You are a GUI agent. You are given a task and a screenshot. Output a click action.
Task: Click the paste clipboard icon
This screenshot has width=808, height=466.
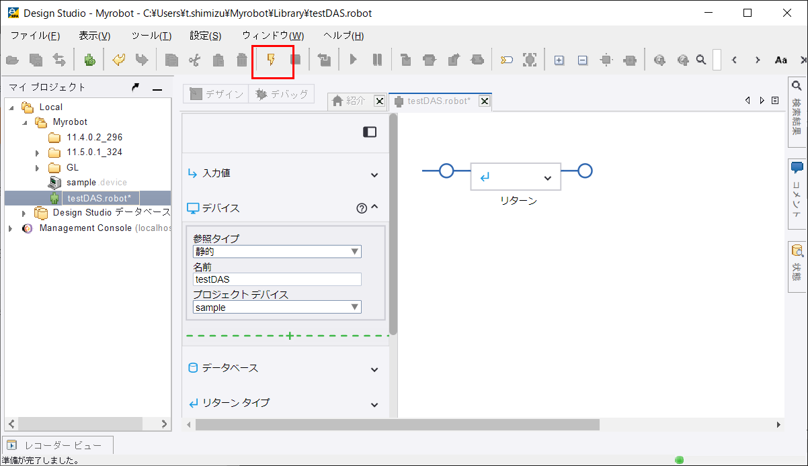pyautogui.click(x=218, y=60)
